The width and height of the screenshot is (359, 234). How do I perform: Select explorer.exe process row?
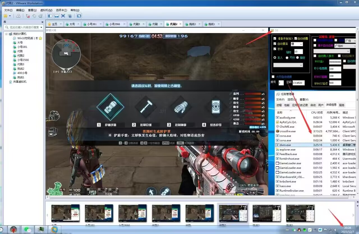(316, 149)
